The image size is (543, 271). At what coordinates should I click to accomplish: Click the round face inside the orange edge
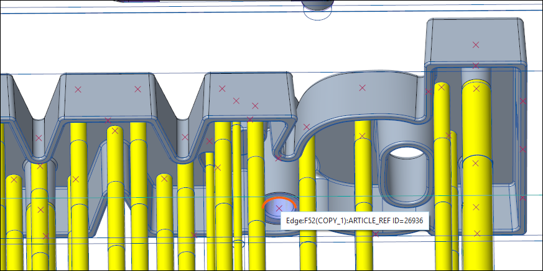pyautogui.click(x=277, y=210)
